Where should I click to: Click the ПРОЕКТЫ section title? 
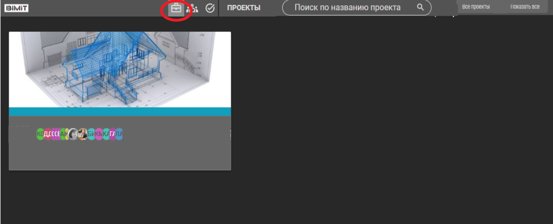(x=244, y=8)
